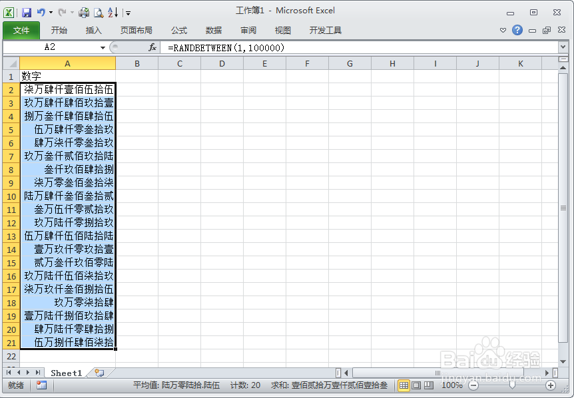
Task: Switch to Normal view icon
Action: click(x=404, y=385)
